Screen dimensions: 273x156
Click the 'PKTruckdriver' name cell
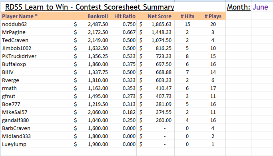point(36,56)
